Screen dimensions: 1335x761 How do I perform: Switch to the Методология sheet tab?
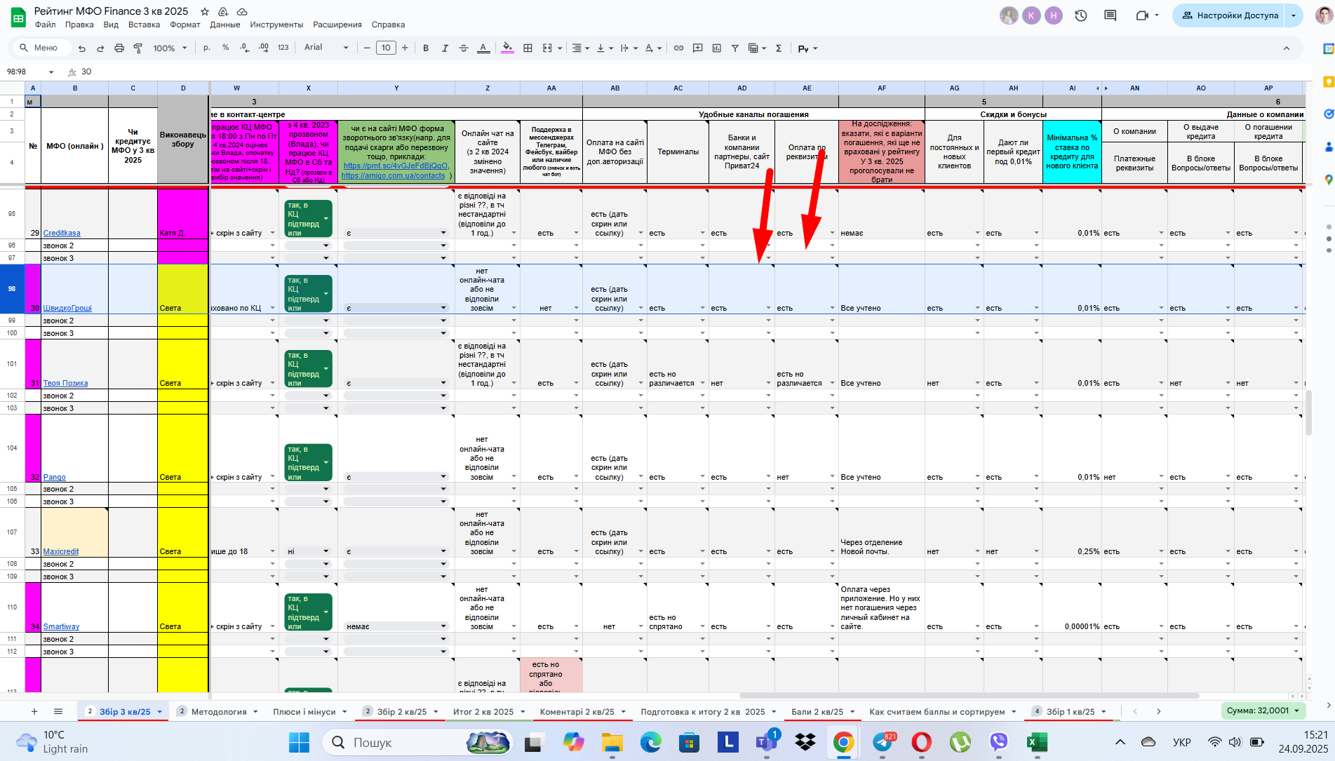[218, 711]
